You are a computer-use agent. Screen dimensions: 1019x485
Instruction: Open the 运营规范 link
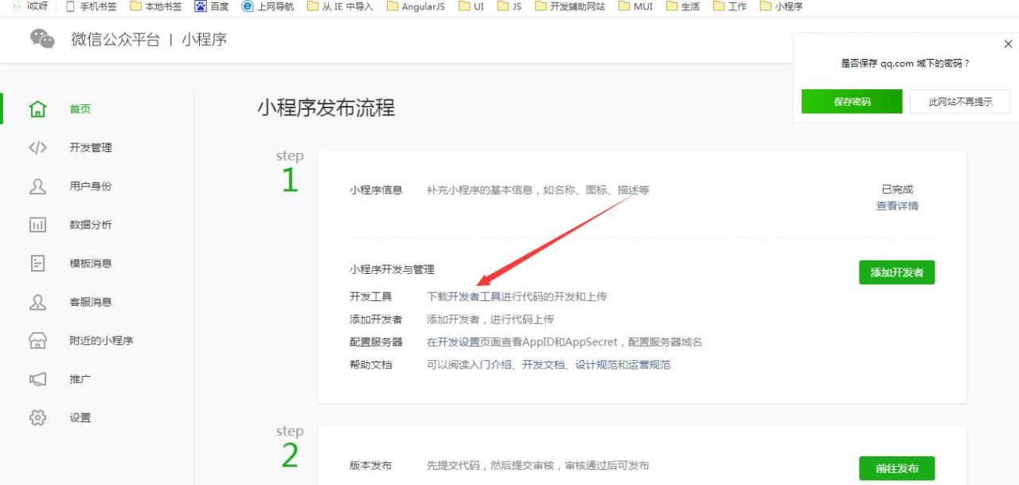coord(650,365)
